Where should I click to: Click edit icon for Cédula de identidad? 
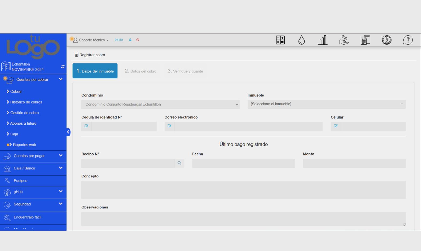click(86, 126)
